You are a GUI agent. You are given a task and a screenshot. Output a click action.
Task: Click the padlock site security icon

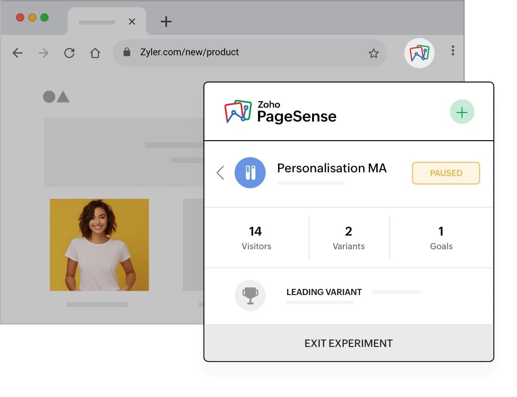pyautogui.click(x=127, y=52)
